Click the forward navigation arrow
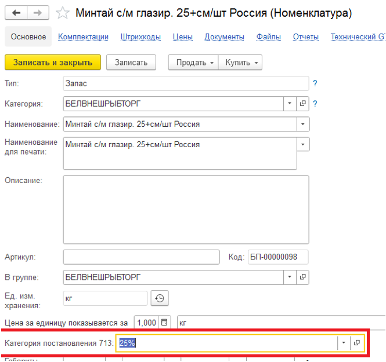 pos(38,13)
